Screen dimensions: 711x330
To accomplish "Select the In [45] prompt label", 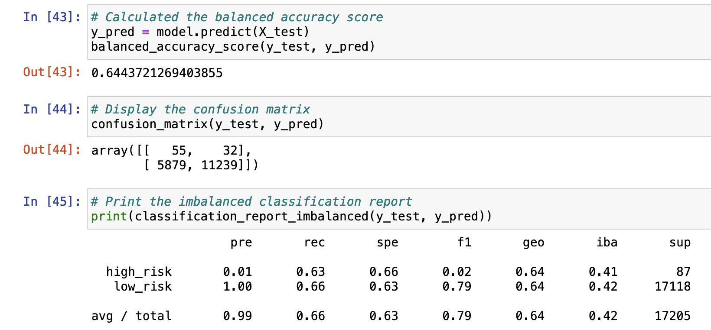I will click(52, 201).
